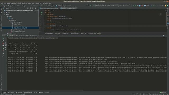Hide the Project tool window
Viewport: 169px width, 95px height.
pyautogui.click(x=37, y=8)
